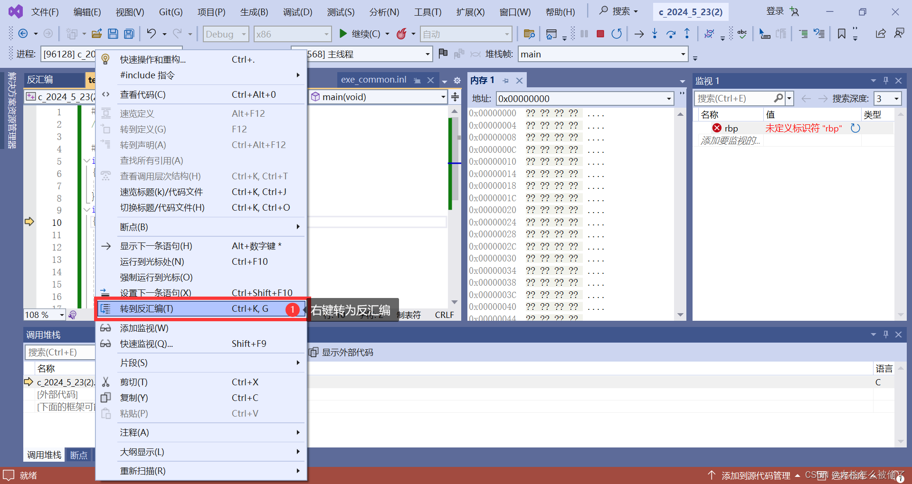Click the Open File folder icon

[x=97, y=34]
